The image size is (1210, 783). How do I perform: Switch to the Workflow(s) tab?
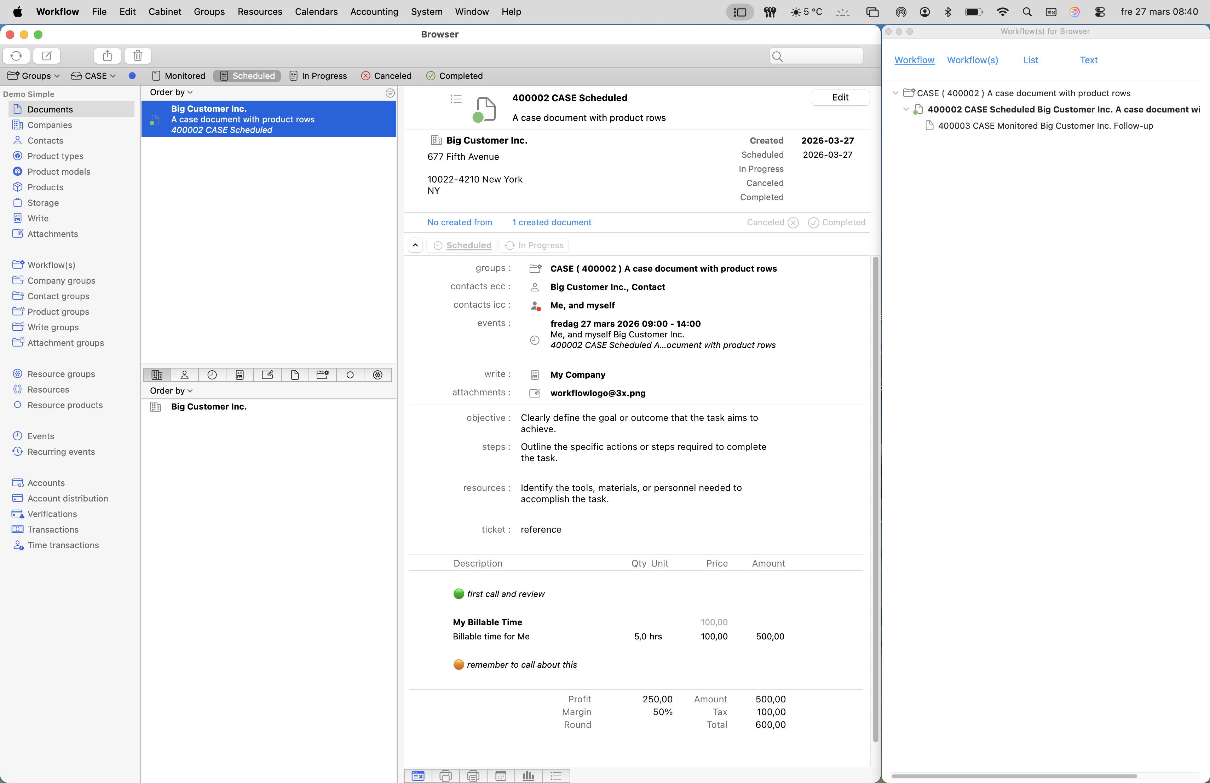point(972,60)
